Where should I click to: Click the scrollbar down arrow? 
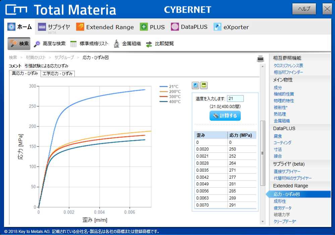tap(263, 222)
